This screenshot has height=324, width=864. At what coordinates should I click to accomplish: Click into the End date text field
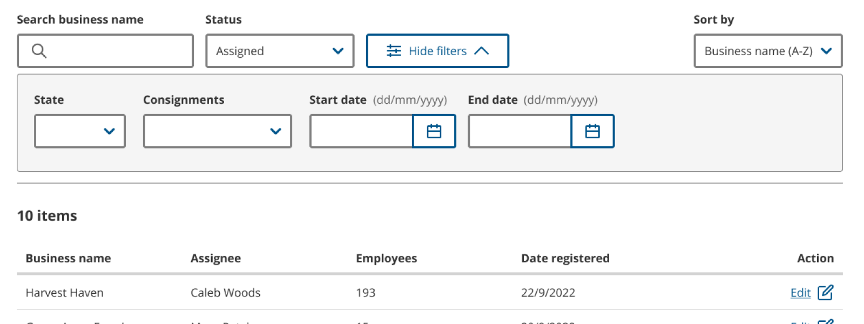click(x=519, y=131)
